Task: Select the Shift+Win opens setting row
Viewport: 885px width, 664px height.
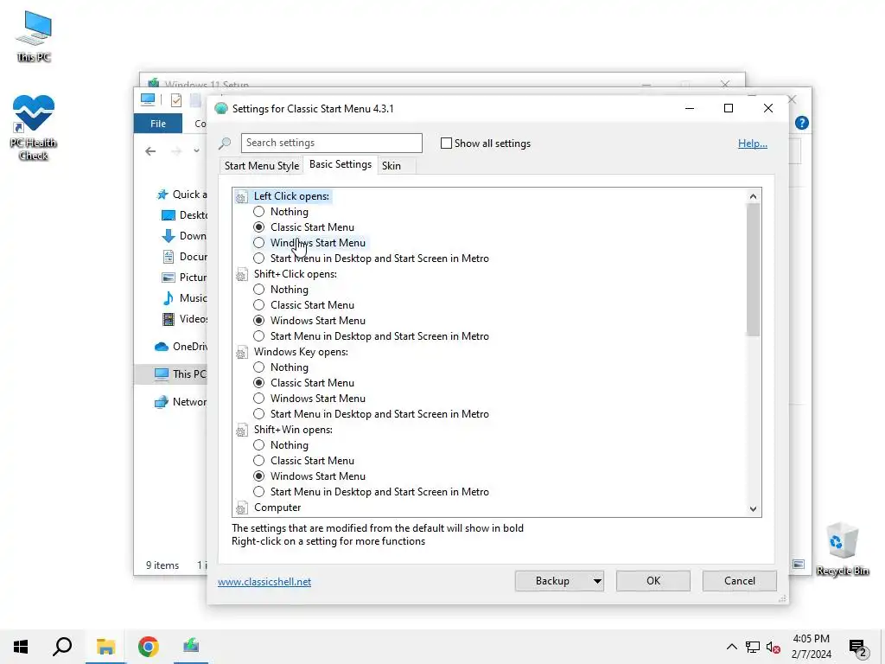Action: (x=293, y=430)
